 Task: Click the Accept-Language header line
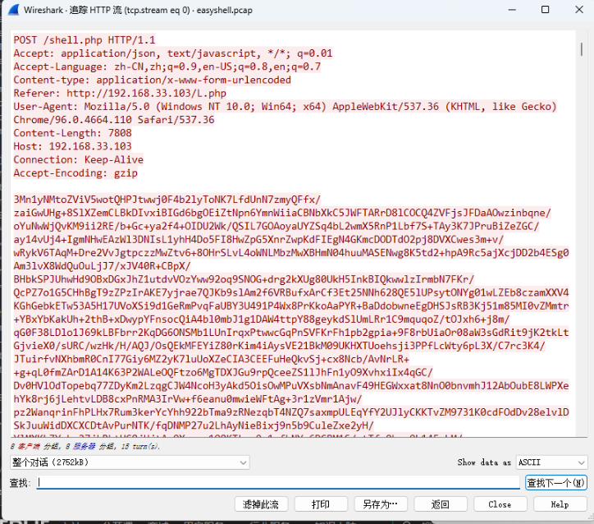tap(167, 67)
